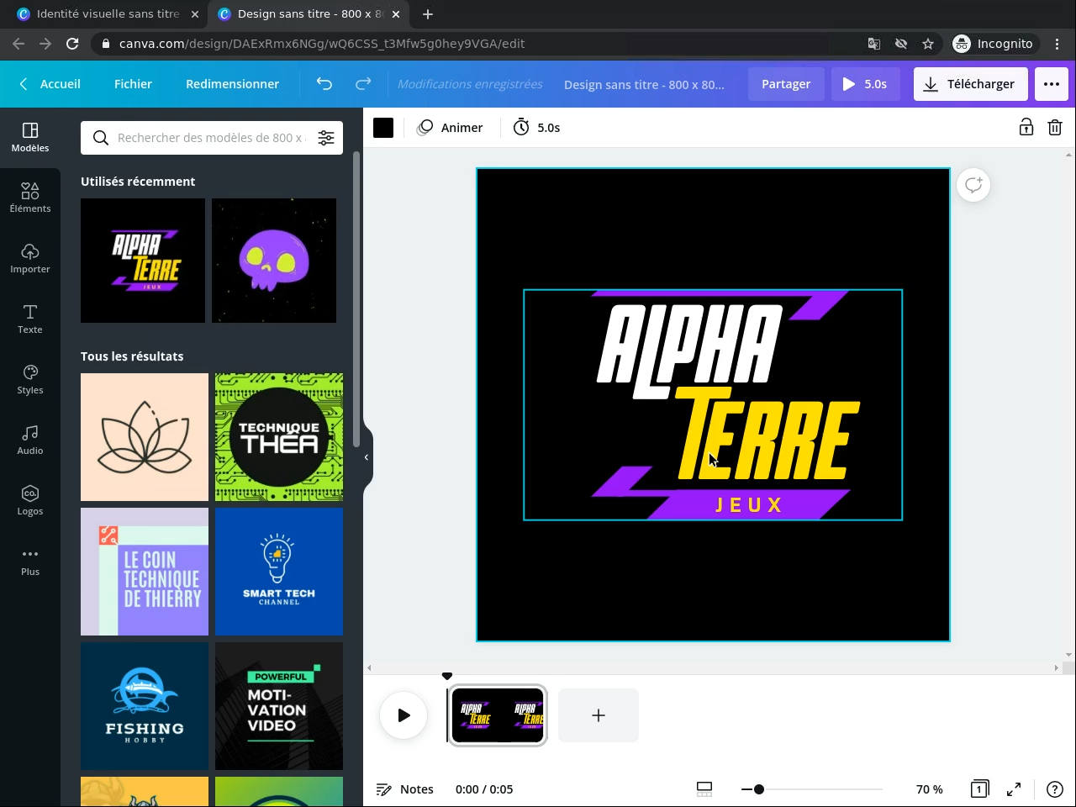Open the Audio panel
The width and height of the screenshot is (1076, 807).
(30, 440)
